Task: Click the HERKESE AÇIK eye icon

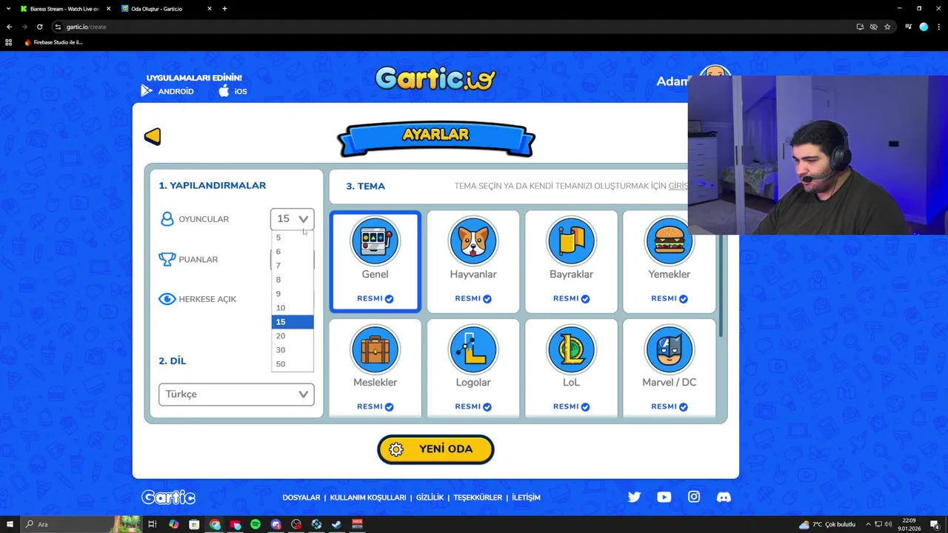Action: pyautogui.click(x=167, y=299)
